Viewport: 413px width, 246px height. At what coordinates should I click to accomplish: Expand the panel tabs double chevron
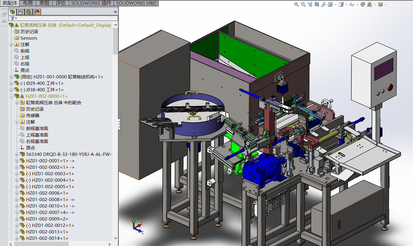coord(115,12)
